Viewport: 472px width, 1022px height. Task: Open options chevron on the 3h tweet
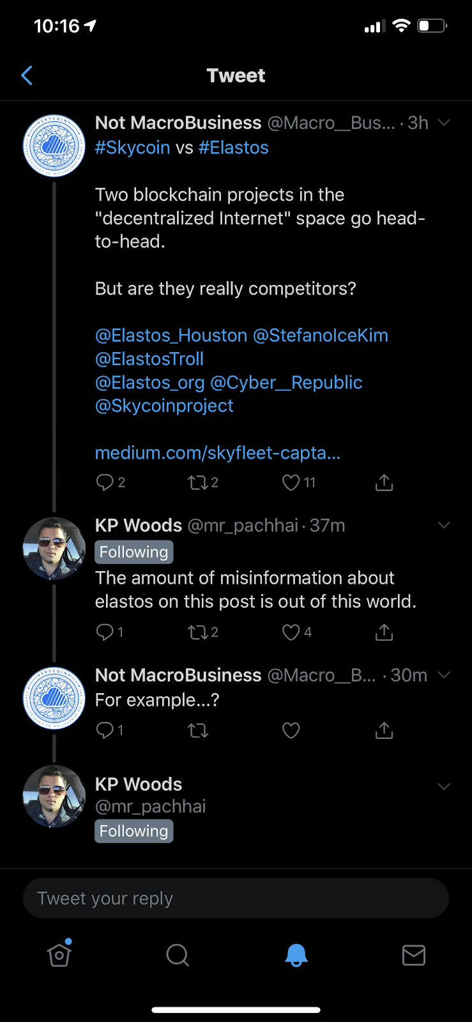[445, 123]
